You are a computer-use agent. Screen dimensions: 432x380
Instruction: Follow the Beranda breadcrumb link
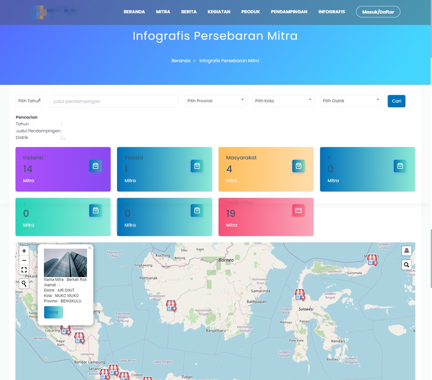point(181,61)
